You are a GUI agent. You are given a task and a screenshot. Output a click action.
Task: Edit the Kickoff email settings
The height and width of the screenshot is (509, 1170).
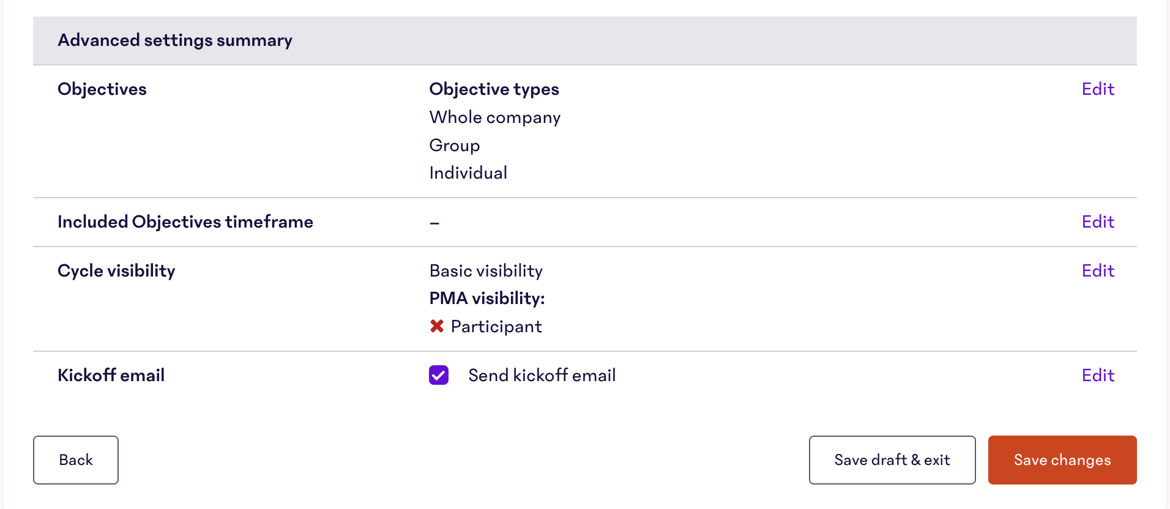tap(1097, 375)
